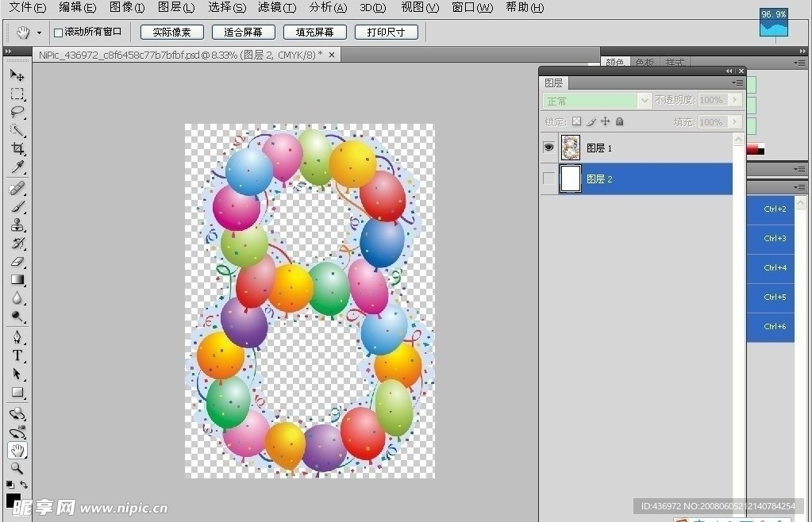Select the Blur tool
Screen dimensions: 812x522
(17, 298)
